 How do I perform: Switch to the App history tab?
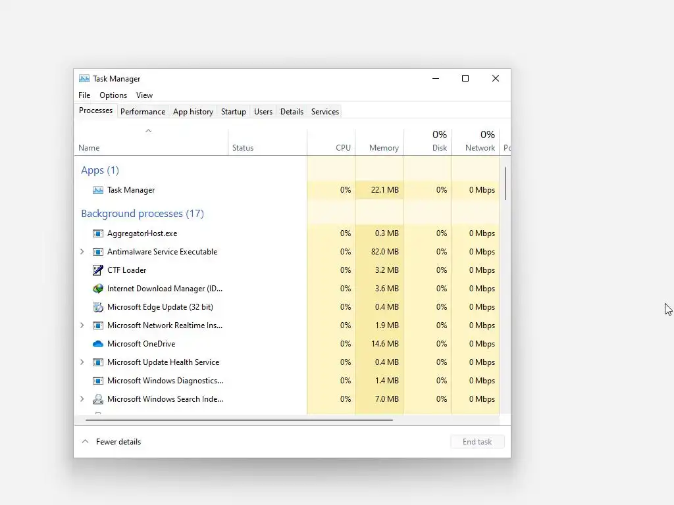coord(193,112)
